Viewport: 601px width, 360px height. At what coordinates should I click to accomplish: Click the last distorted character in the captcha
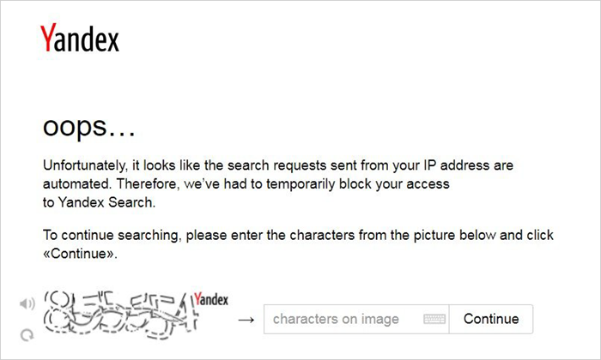click(186, 314)
